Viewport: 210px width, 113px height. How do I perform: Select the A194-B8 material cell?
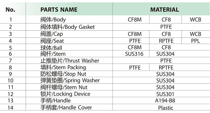[165, 101]
